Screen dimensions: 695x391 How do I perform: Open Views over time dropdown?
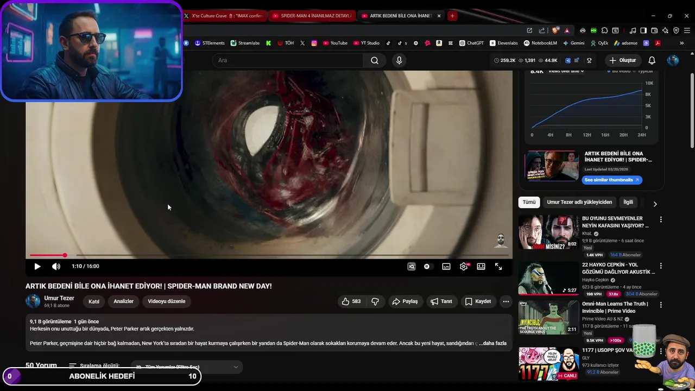tap(566, 71)
